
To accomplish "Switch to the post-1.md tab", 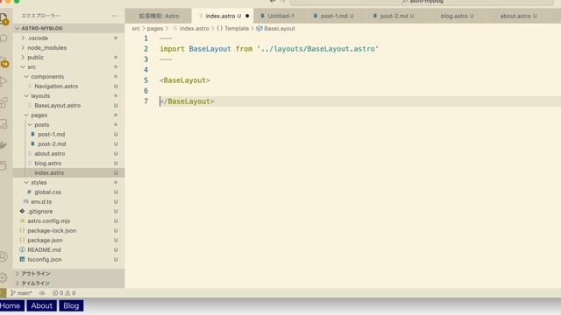I will click(337, 16).
